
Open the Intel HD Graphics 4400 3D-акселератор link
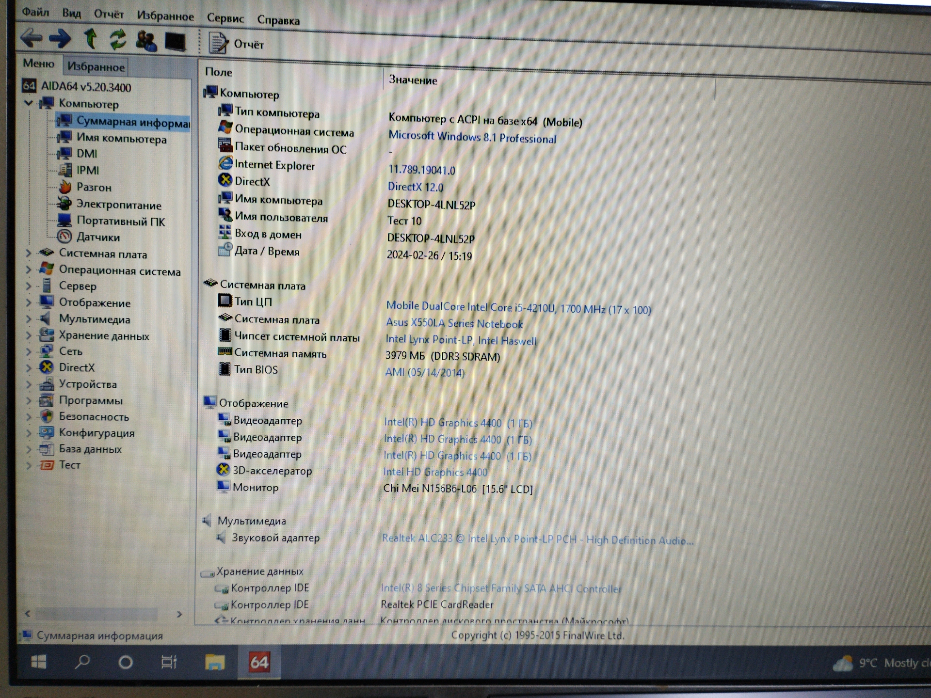click(435, 472)
